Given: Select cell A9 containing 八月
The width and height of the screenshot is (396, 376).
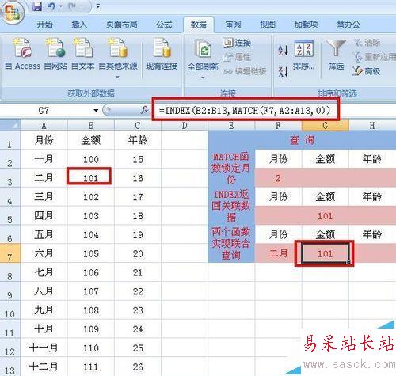Looking at the screenshot, I should 44,291.
